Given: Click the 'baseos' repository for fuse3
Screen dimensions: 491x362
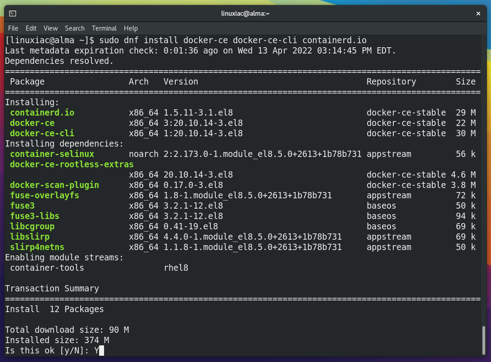Looking at the screenshot, I should tap(382, 206).
